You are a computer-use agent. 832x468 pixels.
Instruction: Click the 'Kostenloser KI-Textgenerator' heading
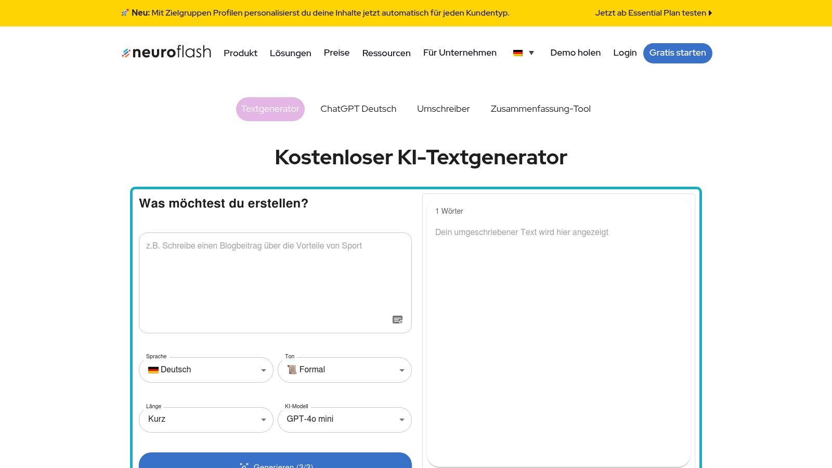coord(421,157)
